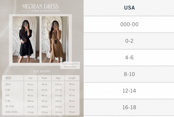Click the SIZE header in the chart
This screenshot has height=117, width=174.
pyautogui.click(x=8, y=78)
